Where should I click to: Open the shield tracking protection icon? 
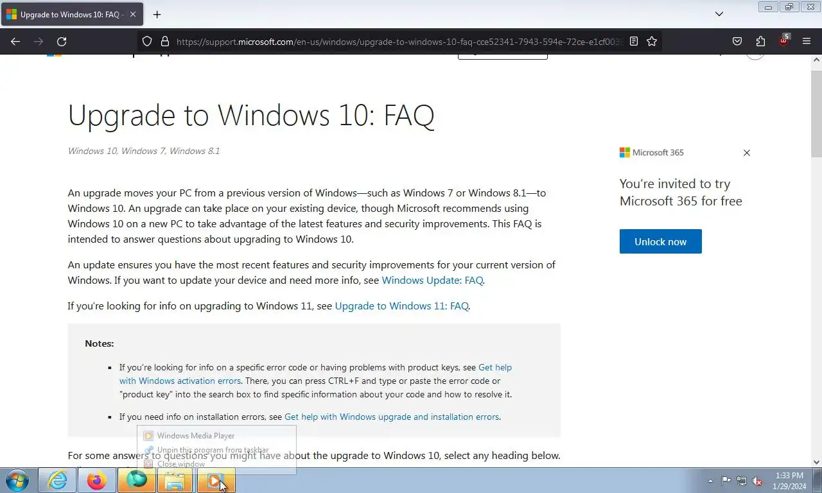[x=147, y=41]
